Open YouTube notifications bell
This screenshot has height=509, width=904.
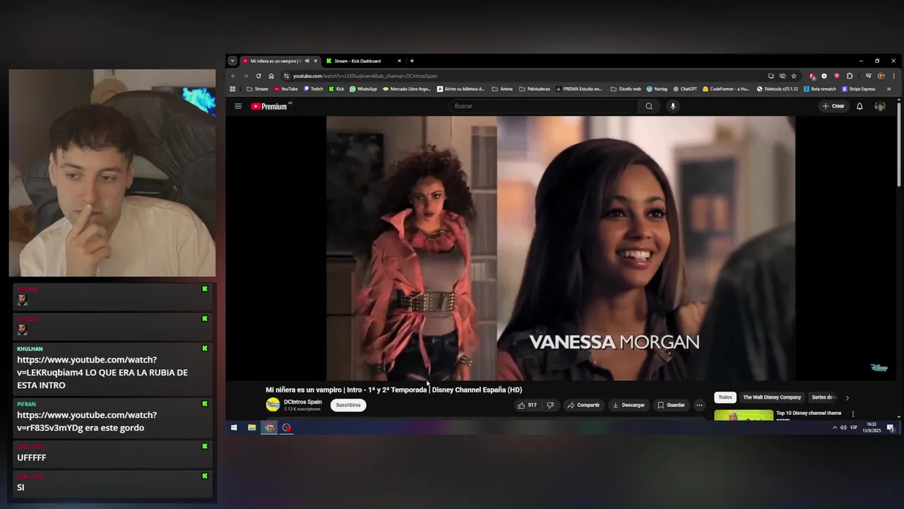coord(860,106)
